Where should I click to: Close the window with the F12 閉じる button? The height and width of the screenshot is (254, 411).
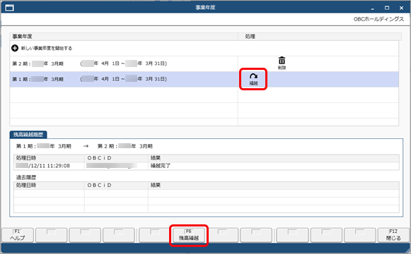click(393, 235)
